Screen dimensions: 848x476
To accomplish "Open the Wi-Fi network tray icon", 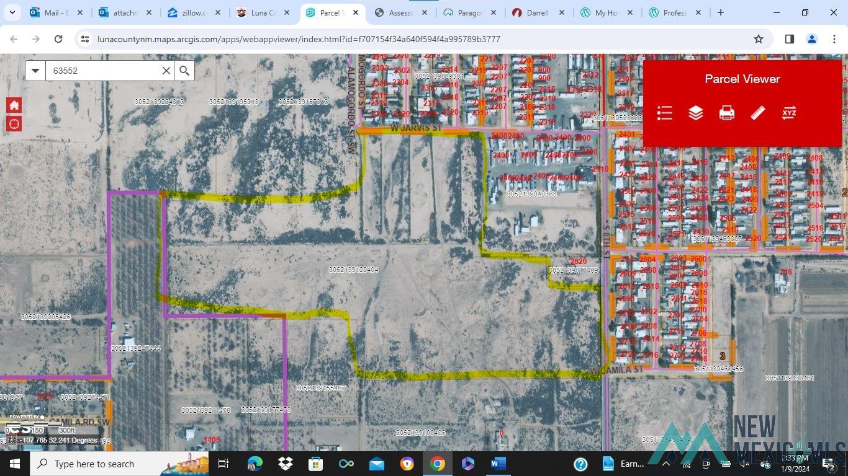I will click(687, 464).
